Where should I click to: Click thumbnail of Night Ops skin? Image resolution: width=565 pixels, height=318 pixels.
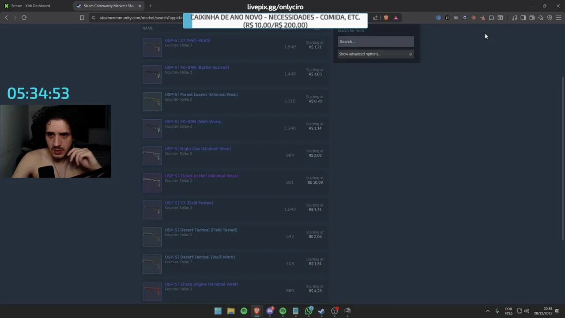tap(152, 155)
